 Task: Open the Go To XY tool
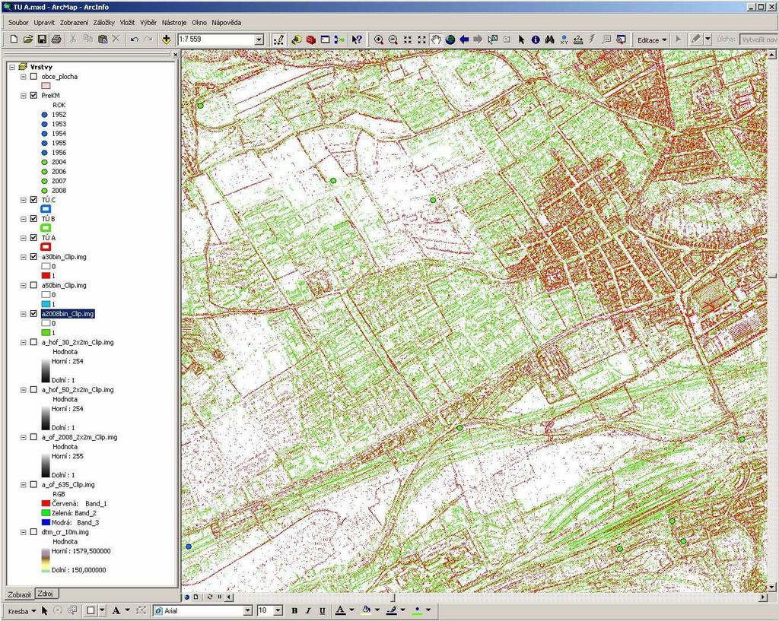point(564,40)
